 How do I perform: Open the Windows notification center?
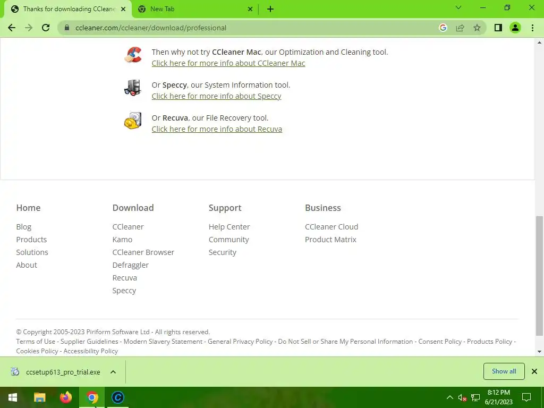(x=526, y=397)
